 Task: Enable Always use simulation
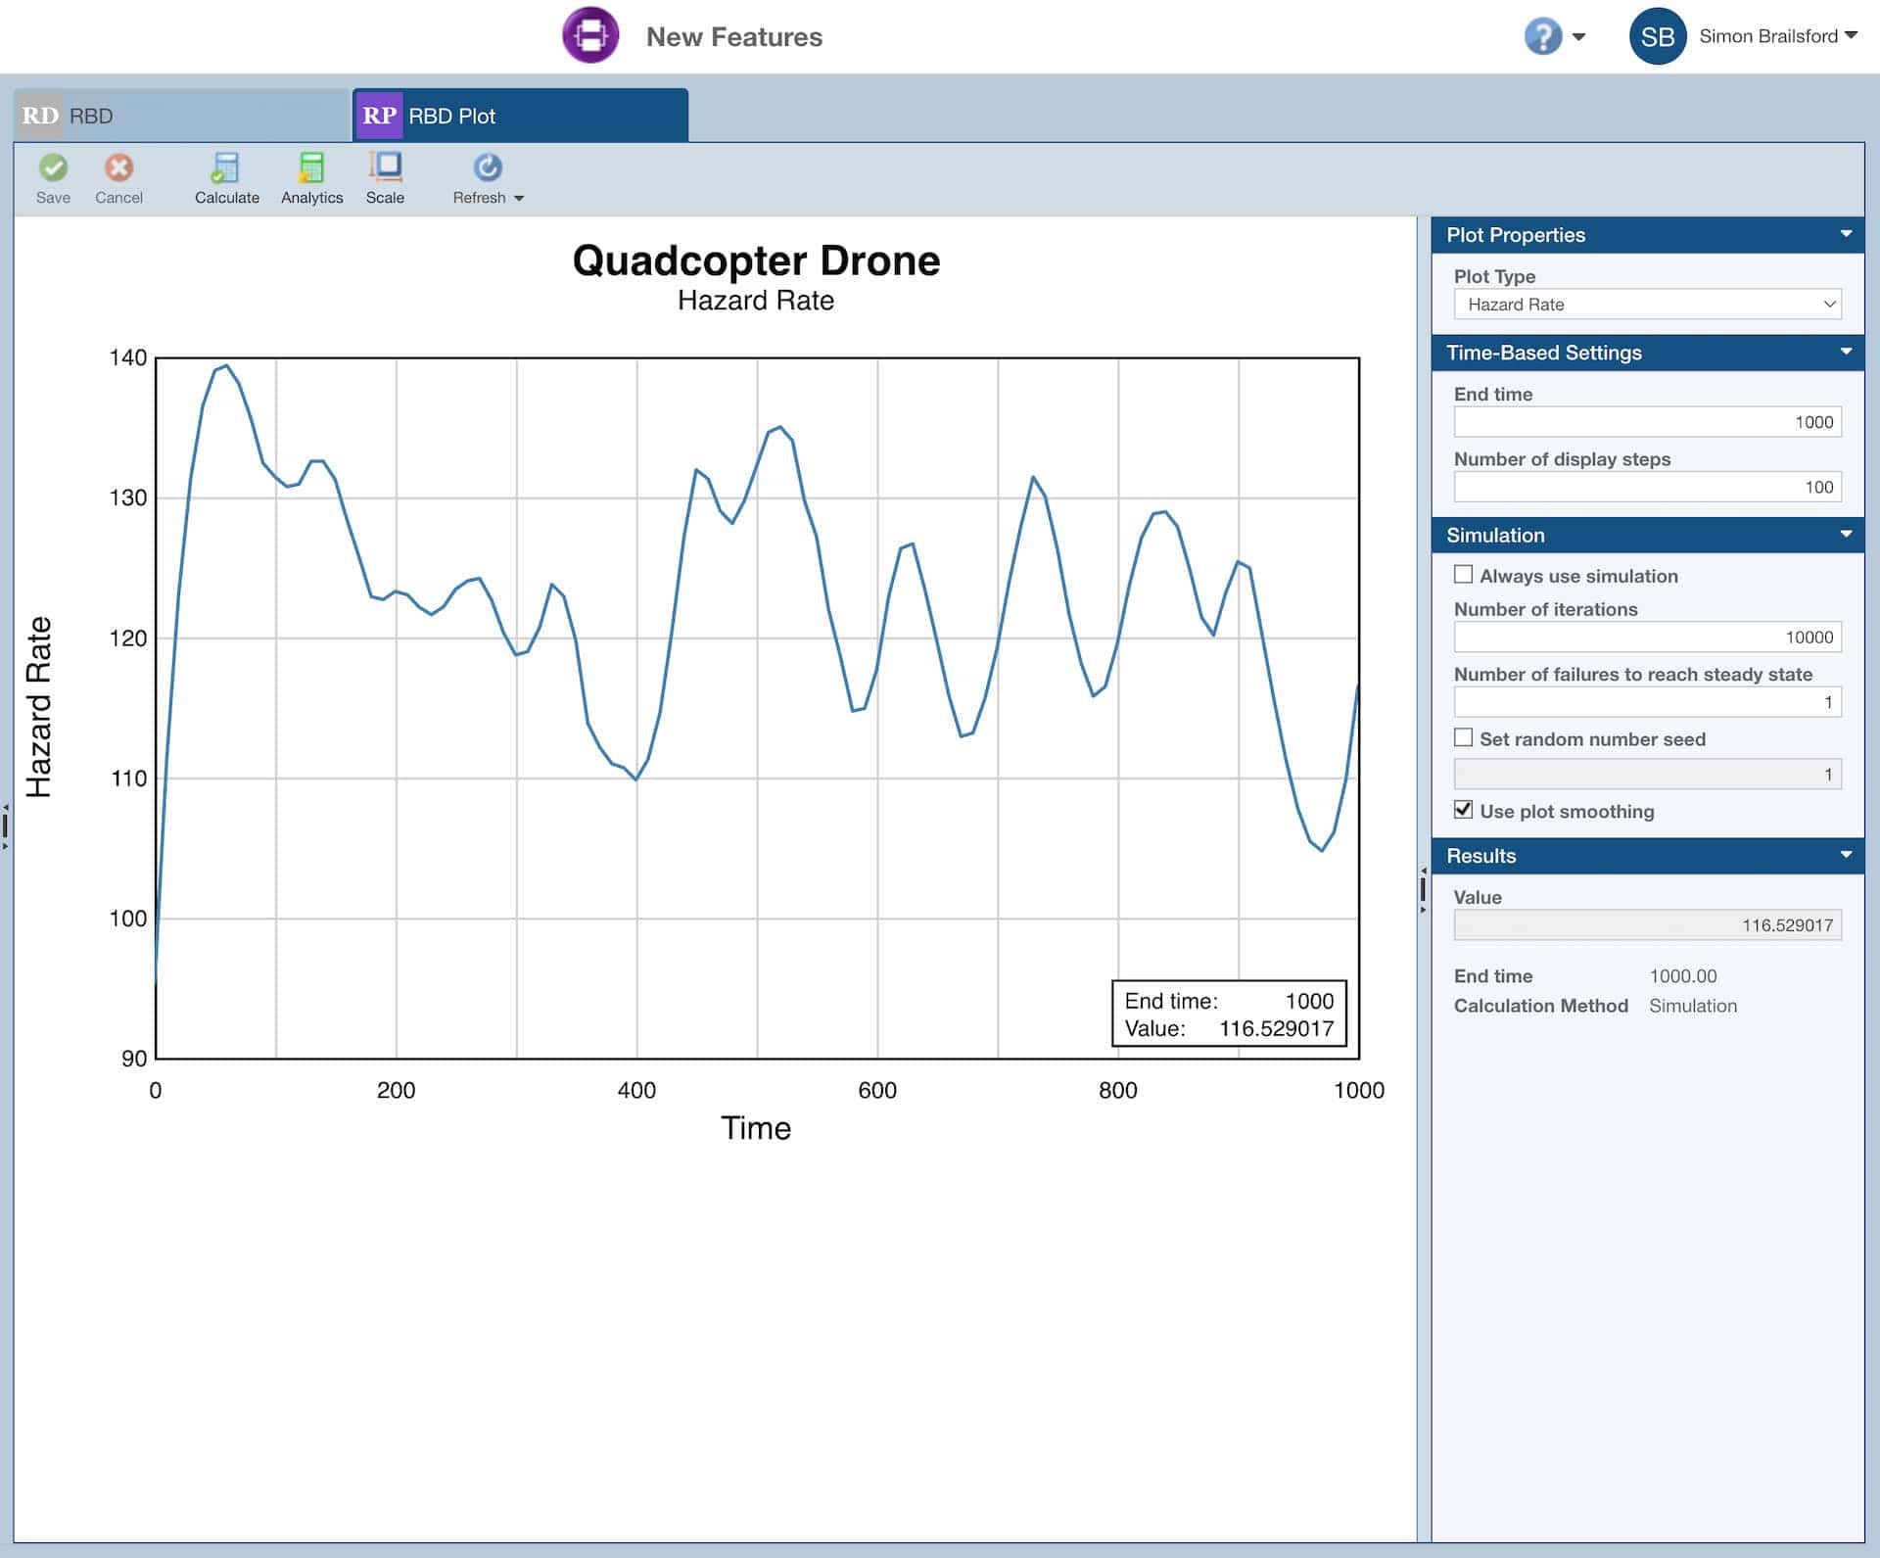1464,576
